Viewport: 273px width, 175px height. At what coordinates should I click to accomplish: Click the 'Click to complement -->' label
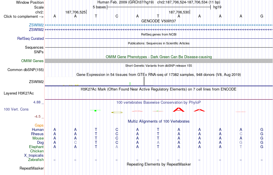(24, 17)
